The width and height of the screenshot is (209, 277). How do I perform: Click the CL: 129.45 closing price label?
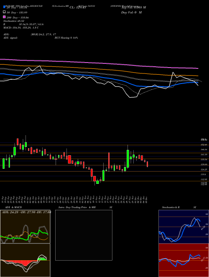78,8
